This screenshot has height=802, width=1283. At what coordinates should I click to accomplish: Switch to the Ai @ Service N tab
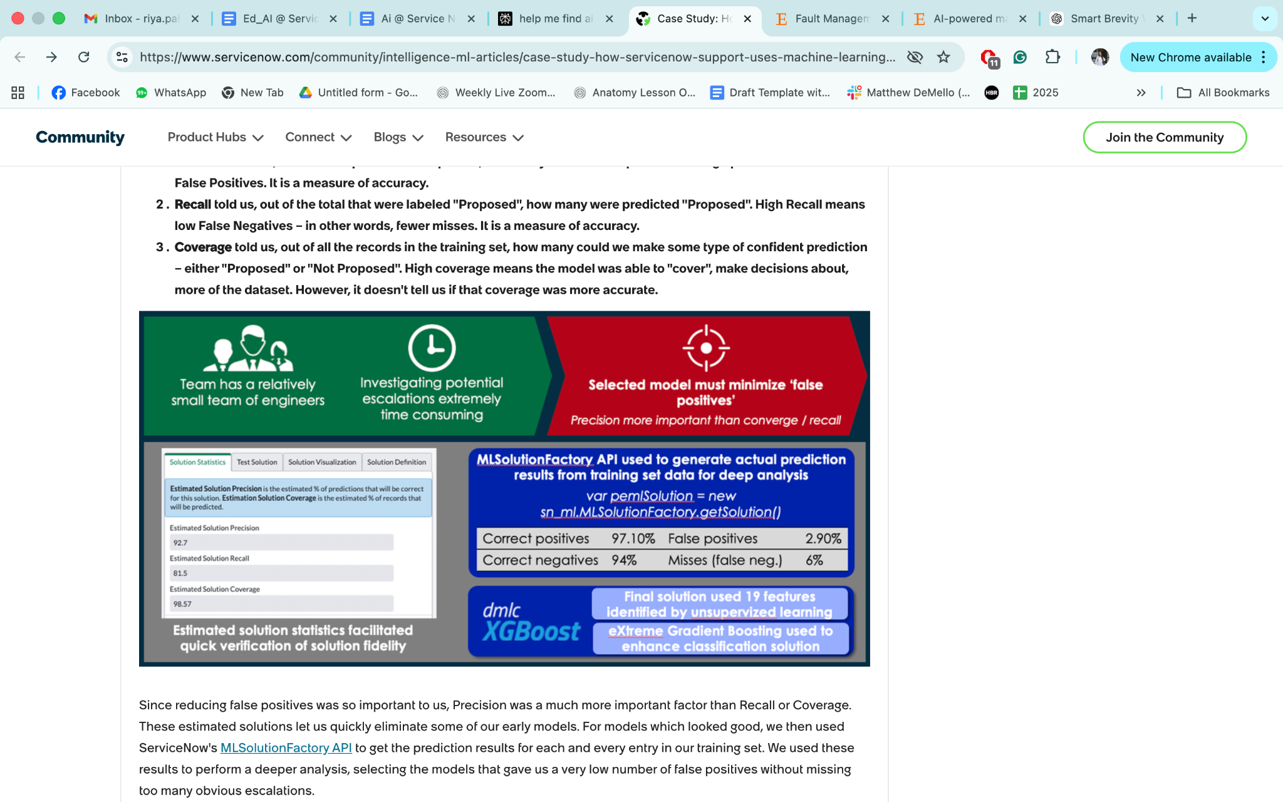(x=417, y=19)
